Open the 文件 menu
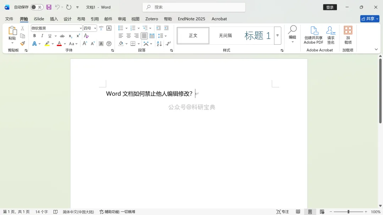The height and width of the screenshot is (215, 383). [9, 19]
